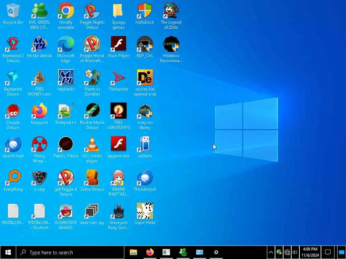Click the green men taskbar app
The image size is (346, 259).
pyautogui.click(x=183, y=252)
